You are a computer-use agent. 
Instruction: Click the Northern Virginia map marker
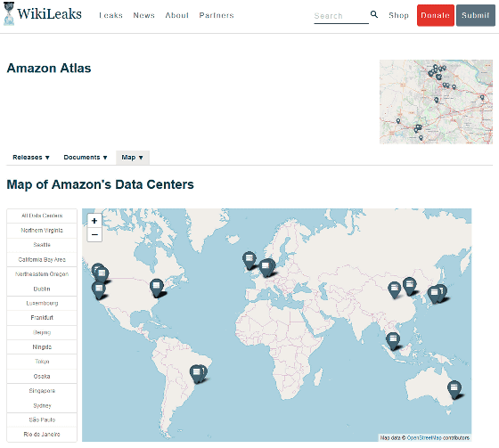pyautogui.click(x=157, y=288)
